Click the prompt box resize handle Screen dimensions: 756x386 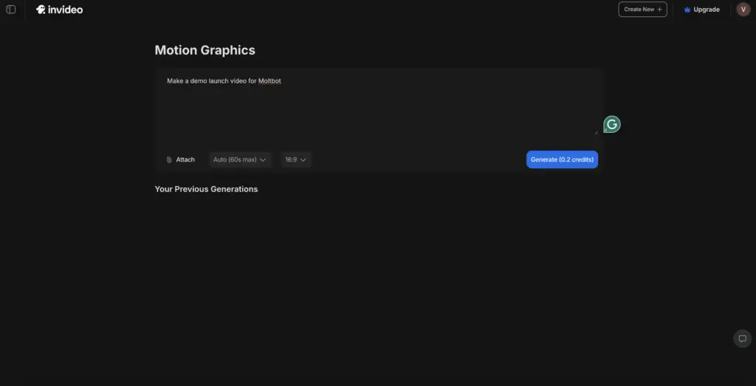[596, 132]
